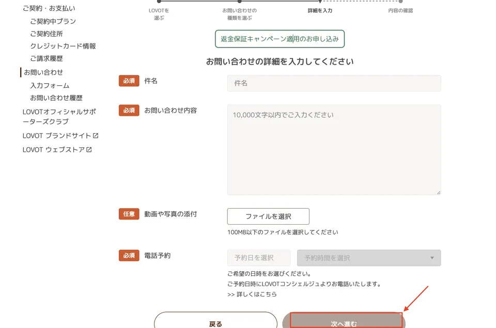
Task: Open the 予約日を選択 date picker
Action: 259,258
